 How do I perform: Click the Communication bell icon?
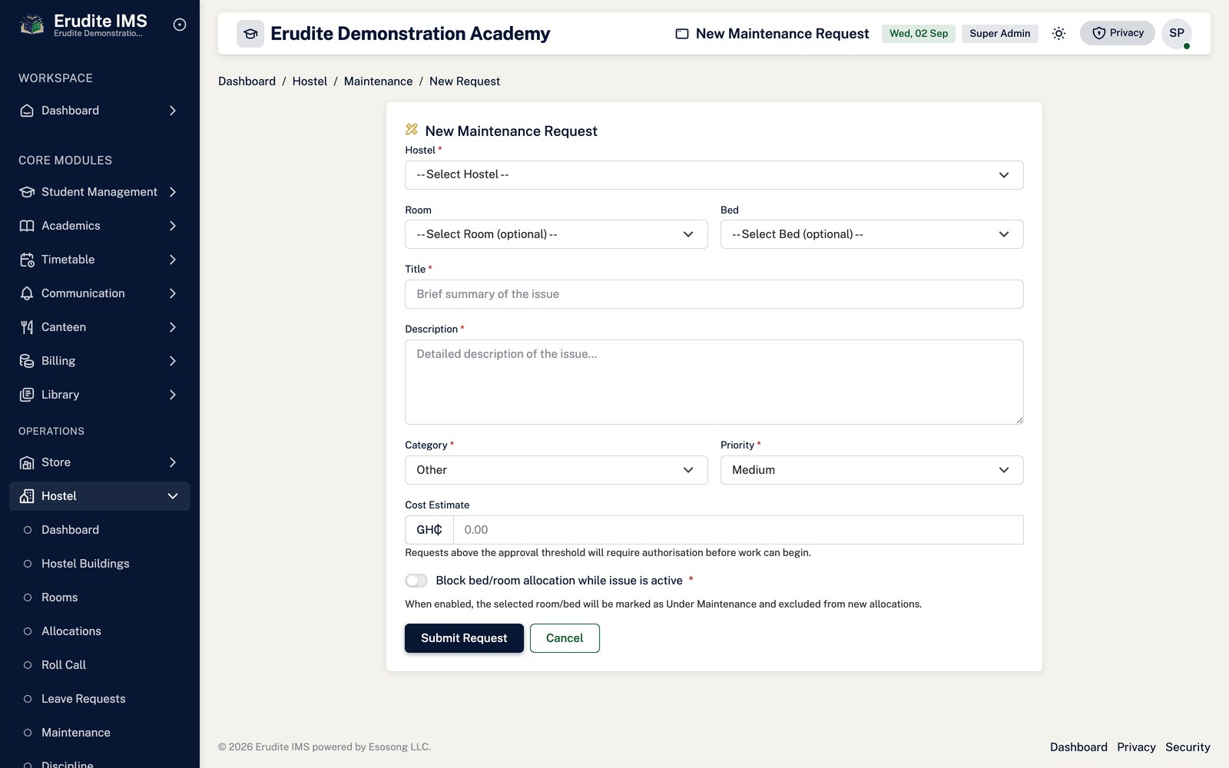click(27, 293)
